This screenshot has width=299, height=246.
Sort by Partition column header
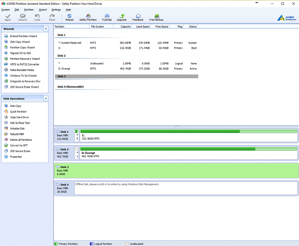(72, 26)
